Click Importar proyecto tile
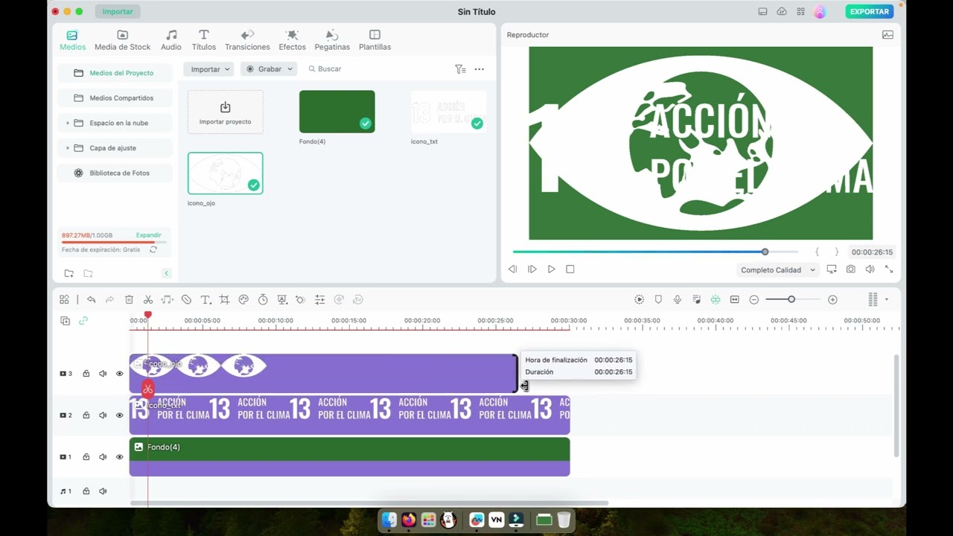This screenshot has width=953, height=536. pos(226,112)
